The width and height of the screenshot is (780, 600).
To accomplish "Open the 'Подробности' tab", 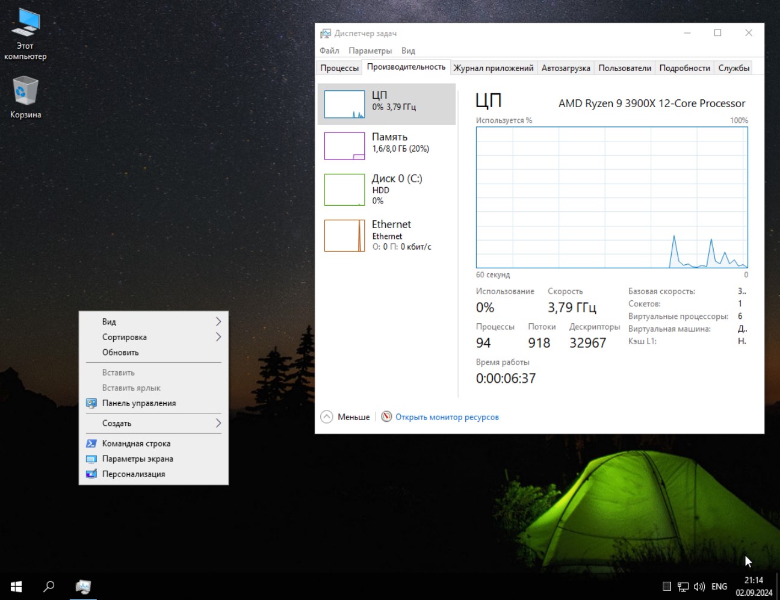I will [x=685, y=68].
